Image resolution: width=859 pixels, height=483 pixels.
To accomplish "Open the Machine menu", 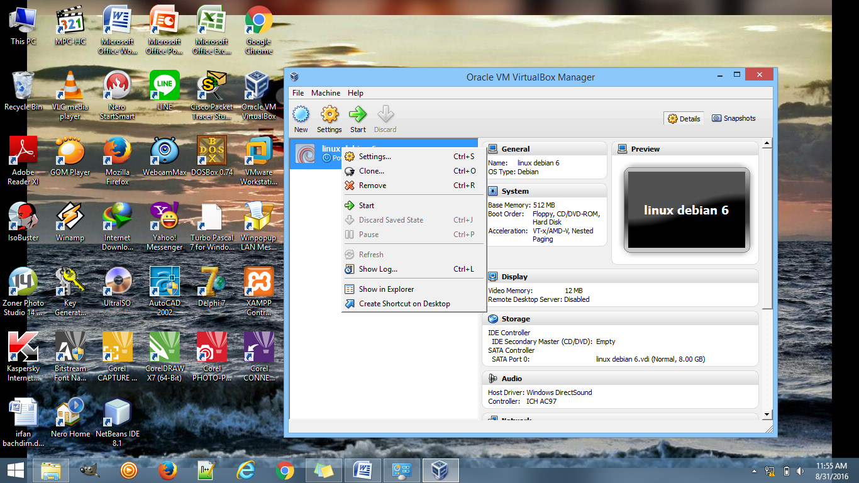I will pos(326,93).
